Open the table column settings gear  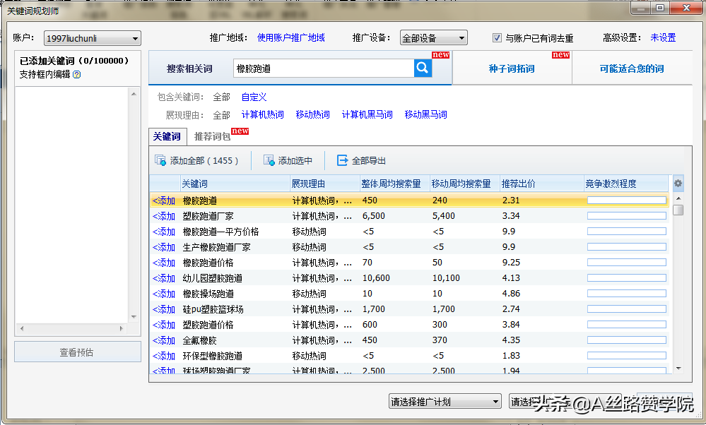click(678, 184)
